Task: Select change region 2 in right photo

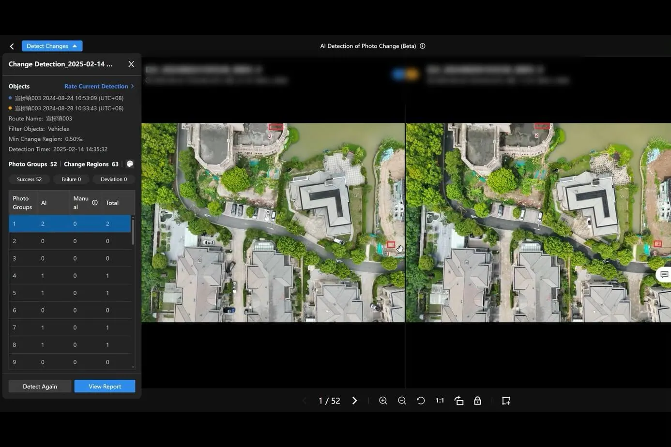Action: (x=542, y=126)
